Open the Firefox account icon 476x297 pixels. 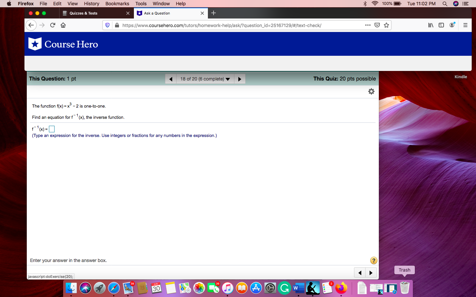coord(452,25)
